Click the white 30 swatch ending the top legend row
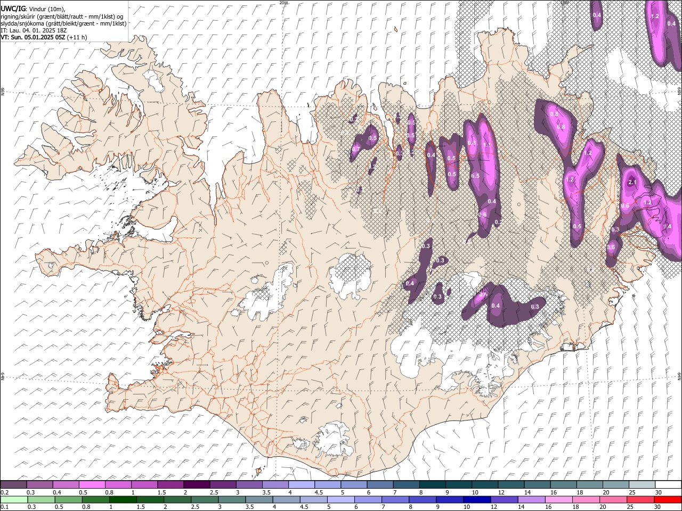 point(668,485)
